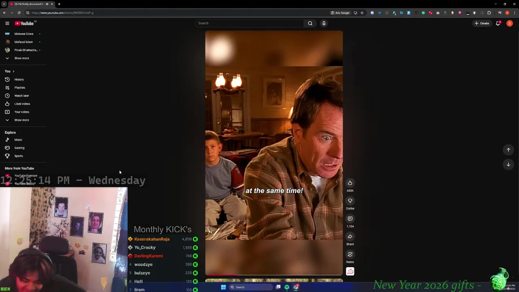Mute the tab via speaker icon
Viewport: 519px width, 292px height.
pyautogui.click(x=47, y=4)
